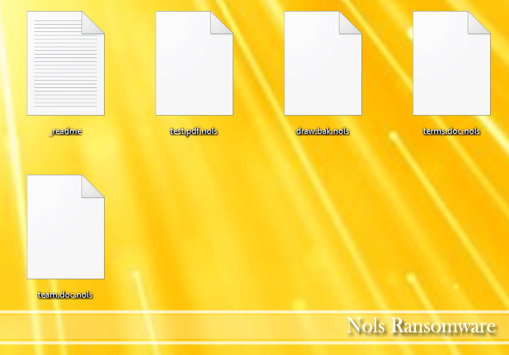Click the 'draw.bak.nols' file name label
Image resolution: width=509 pixels, height=355 pixels.
click(x=323, y=131)
